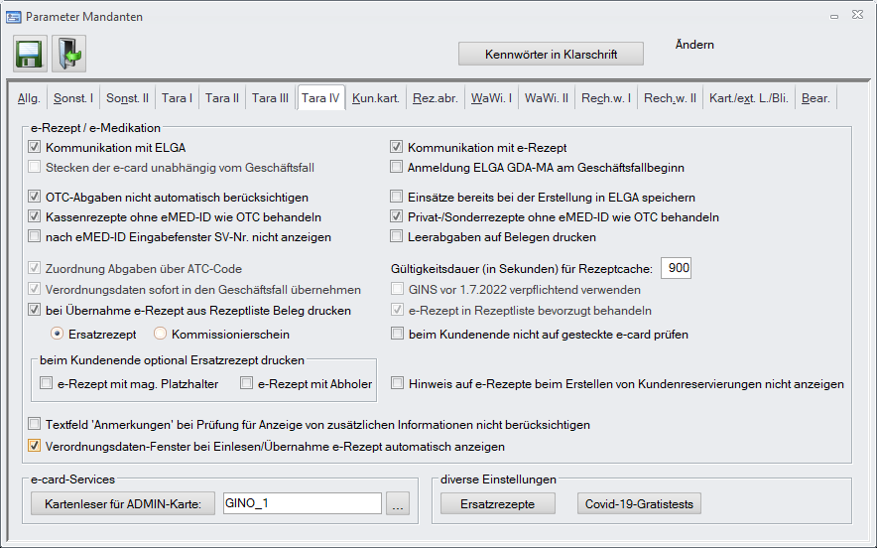Click the browse button next to GINO_1
This screenshot has width=877, height=548.
398,504
